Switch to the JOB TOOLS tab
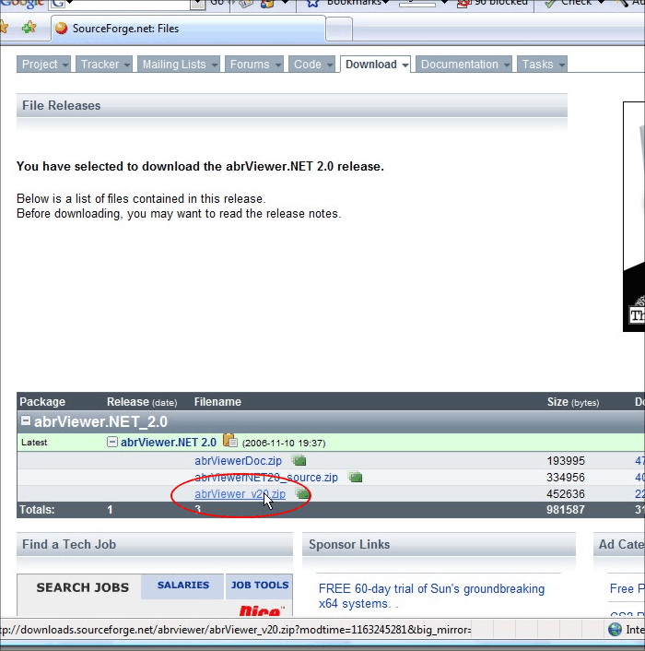The image size is (645, 651). [259, 586]
